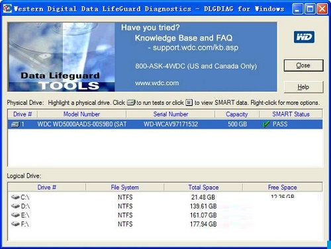The height and width of the screenshot is (249, 331).
Task: Sort by Serial Number column header
Action: pos(171,114)
